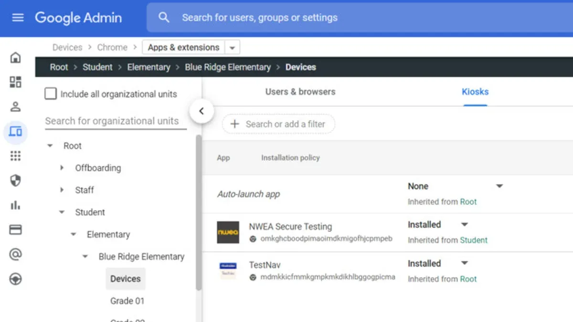Screen dimensions: 573x322
Task: Expand the Staff tree node
Action: coord(62,190)
